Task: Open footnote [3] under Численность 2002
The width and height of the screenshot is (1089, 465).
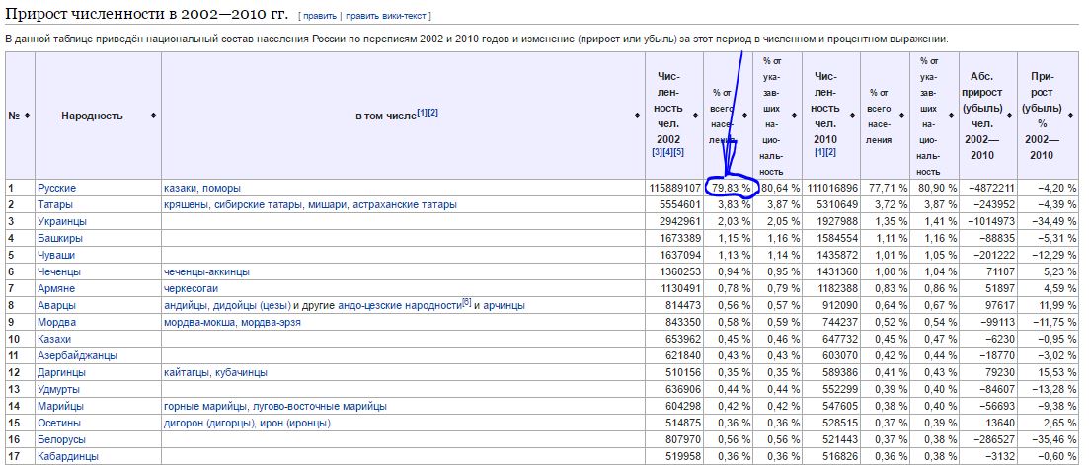Action: [x=657, y=153]
